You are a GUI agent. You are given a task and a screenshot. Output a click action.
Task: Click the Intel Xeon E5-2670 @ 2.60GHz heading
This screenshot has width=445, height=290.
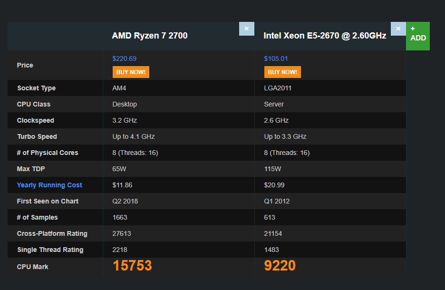pos(325,36)
